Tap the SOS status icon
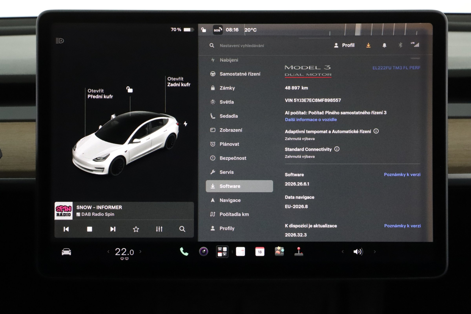471x314 pixels. coord(218,30)
